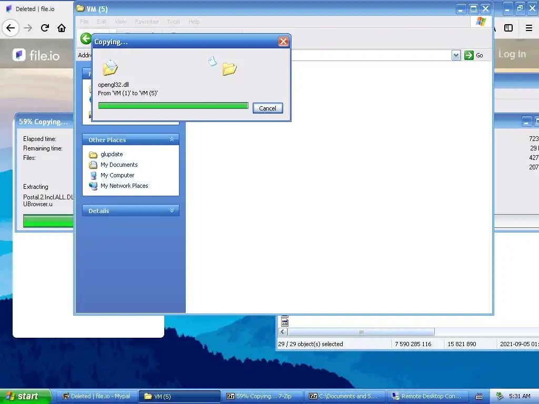This screenshot has width=539, height=404.
Task: Close the Copying dialog
Action: click(x=283, y=42)
